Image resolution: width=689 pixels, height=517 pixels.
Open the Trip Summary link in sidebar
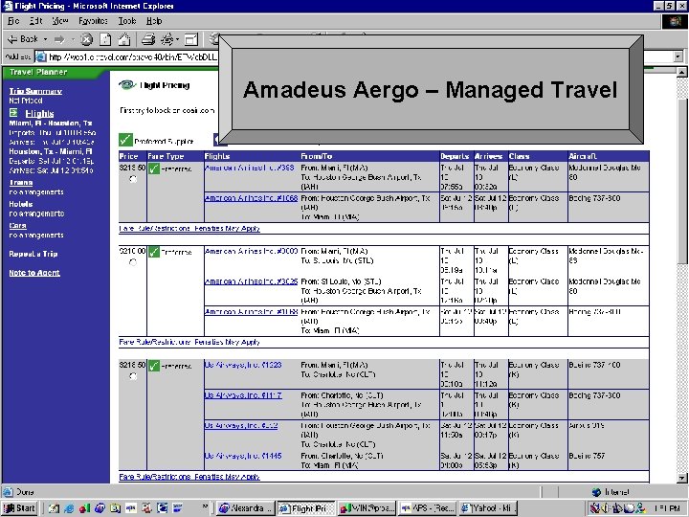coord(35,91)
